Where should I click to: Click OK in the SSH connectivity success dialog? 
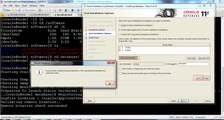point(110,83)
